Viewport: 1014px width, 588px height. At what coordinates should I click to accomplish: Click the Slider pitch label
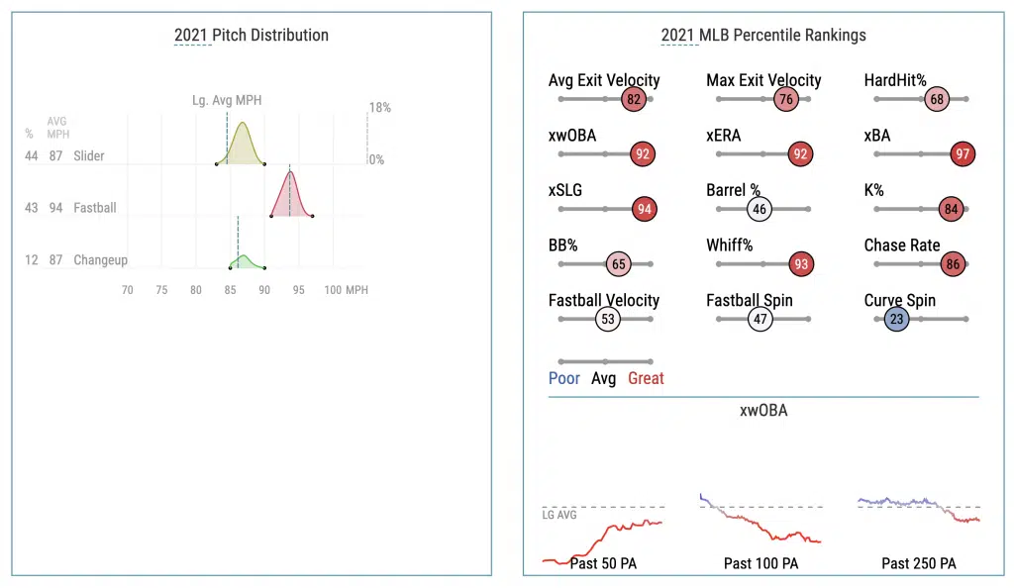[88, 156]
